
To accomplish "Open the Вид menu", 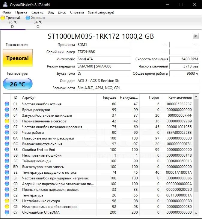I will coord(51,12).
